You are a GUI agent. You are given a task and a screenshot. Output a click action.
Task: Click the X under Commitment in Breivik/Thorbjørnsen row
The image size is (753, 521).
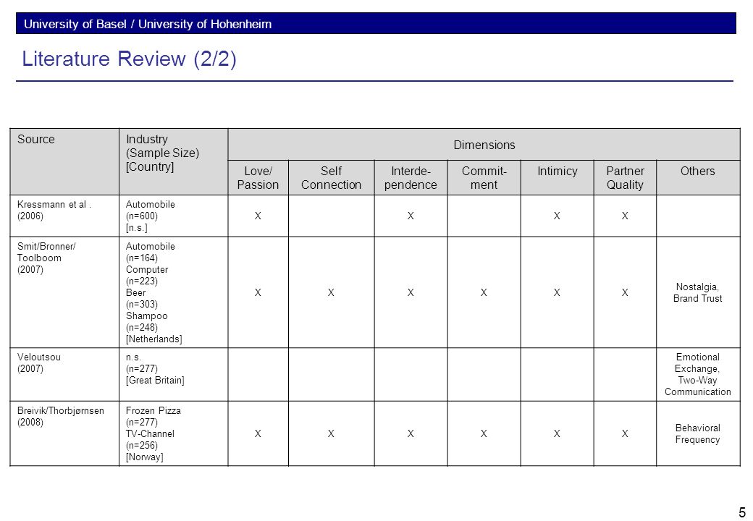(x=484, y=433)
